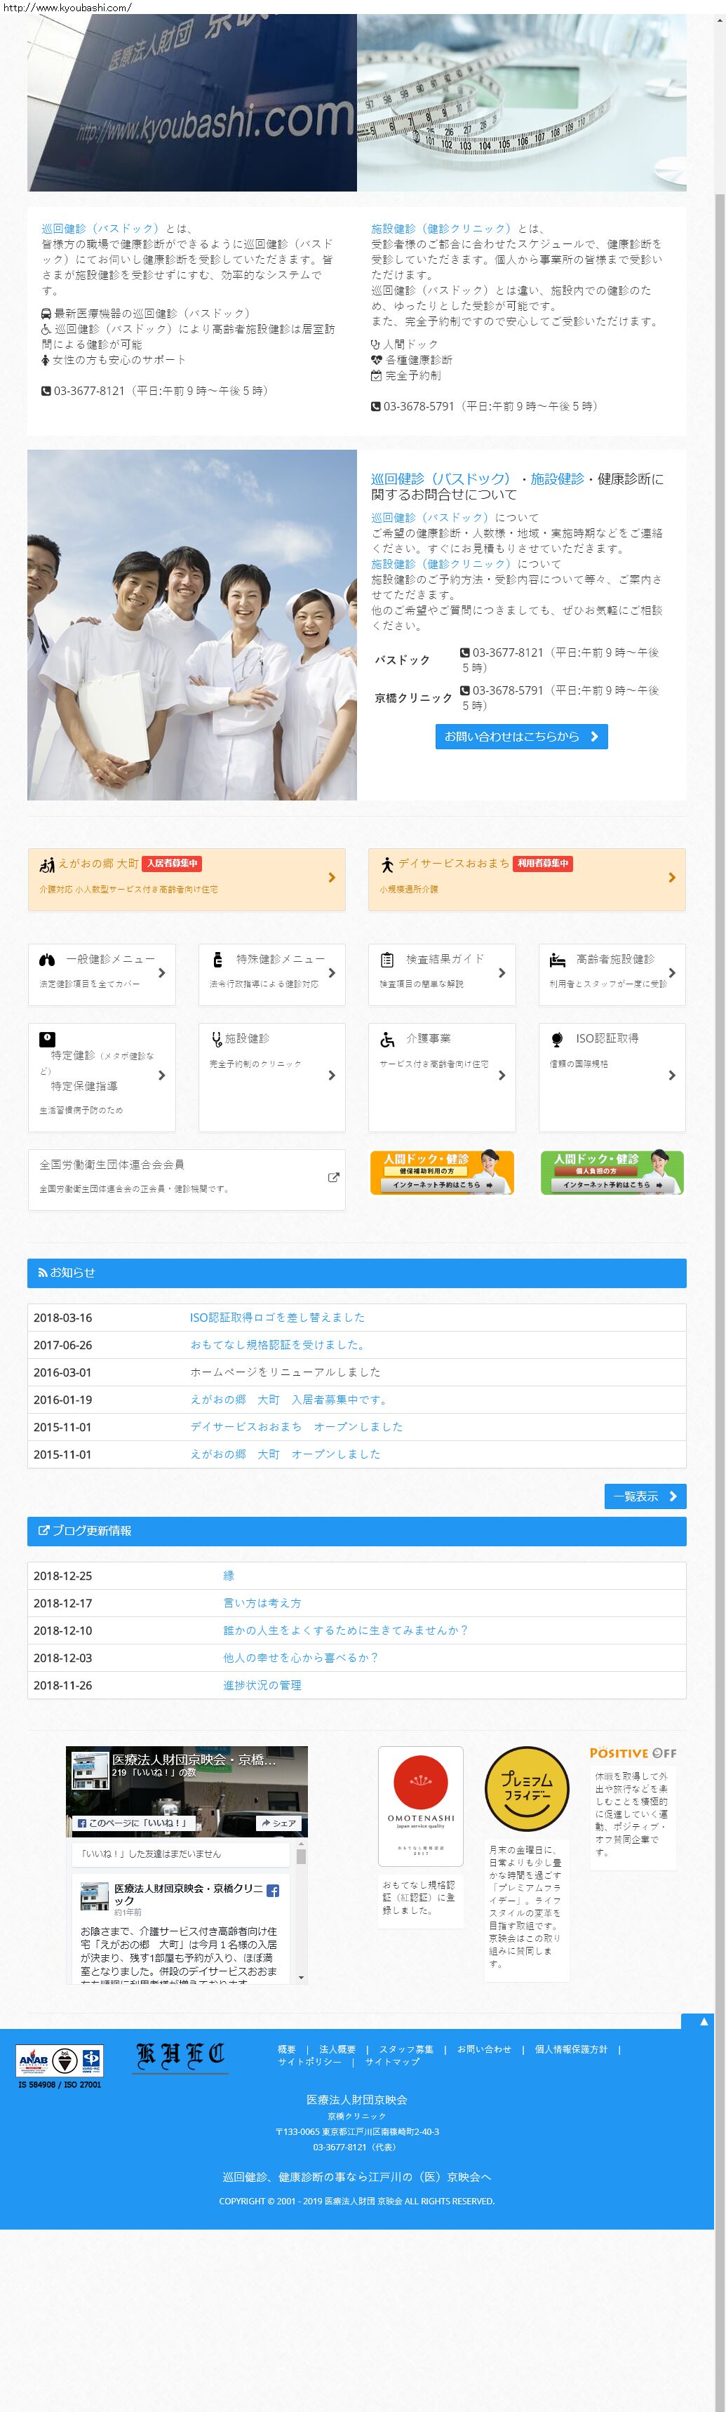Click the clipboard icon for 検査結果ガイド
The height and width of the screenshot is (2412, 726).
coord(387,960)
